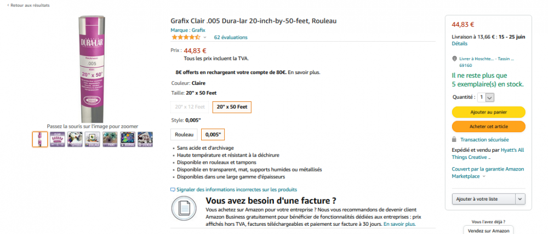548x234 pixels.
Task: Open the 'Stencil' product thumbnail
Action: (145, 139)
